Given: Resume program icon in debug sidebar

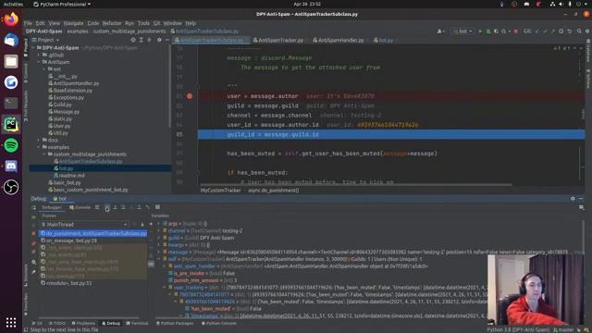Looking at the screenshot, I should (33, 217).
